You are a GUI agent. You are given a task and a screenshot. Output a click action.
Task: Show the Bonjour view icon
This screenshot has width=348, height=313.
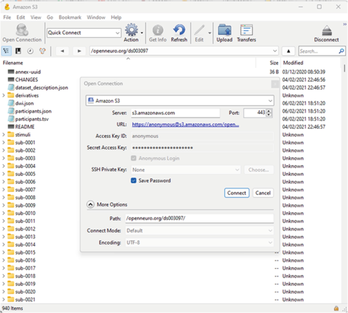[x=42, y=51]
